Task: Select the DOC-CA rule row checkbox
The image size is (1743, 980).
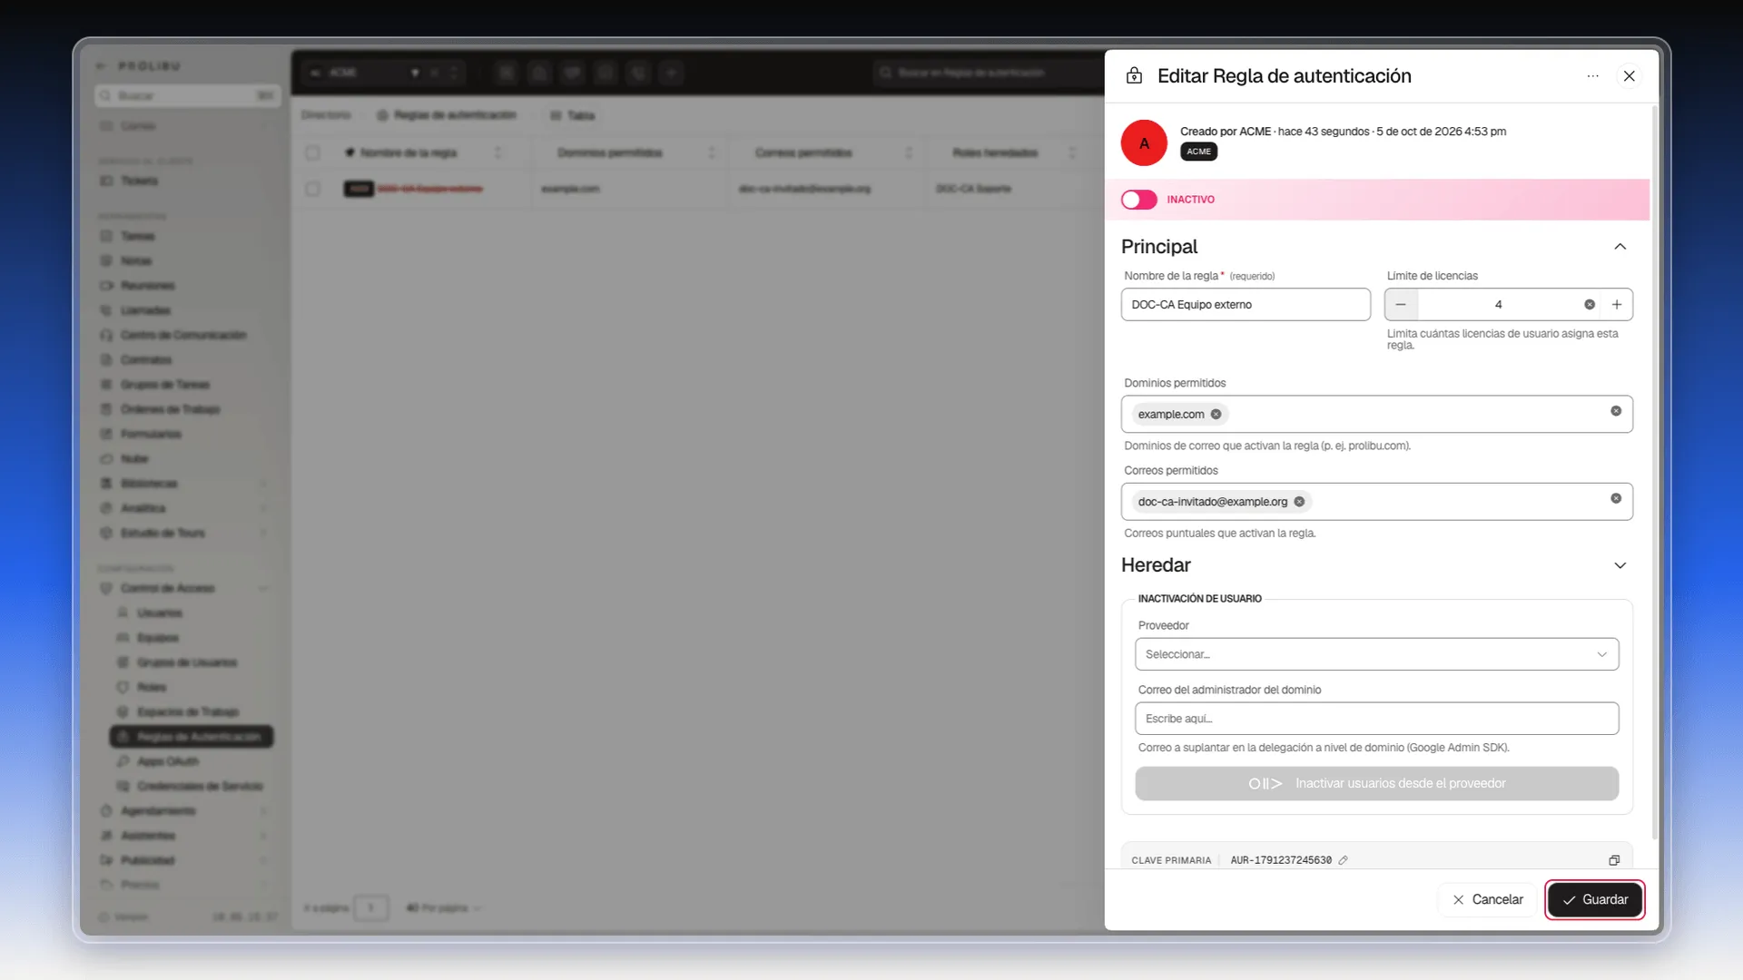Action: (x=312, y=189)
